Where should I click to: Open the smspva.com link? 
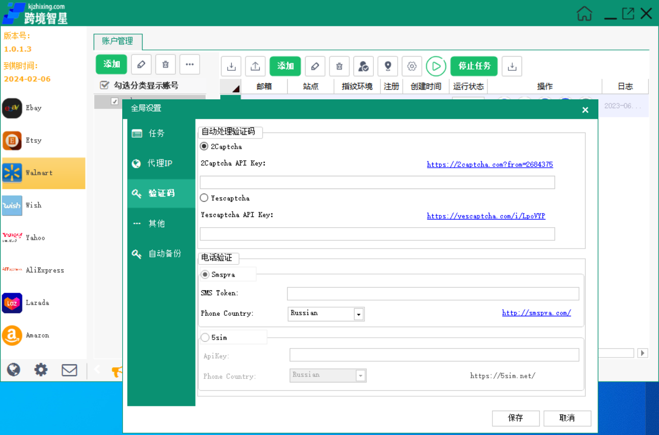(x=536, y=313)
